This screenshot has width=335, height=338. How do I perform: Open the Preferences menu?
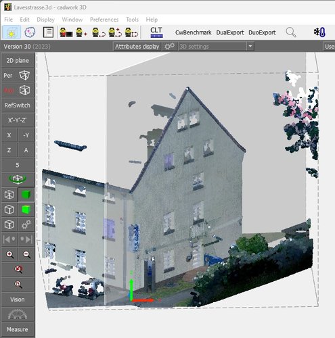(104, 20)
